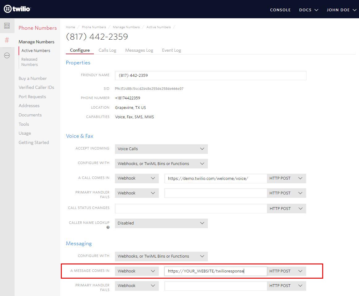The height and width of the screenshot is (296, 359).
Task: Switch to the Calls Log tab
Action: (108, 50)
